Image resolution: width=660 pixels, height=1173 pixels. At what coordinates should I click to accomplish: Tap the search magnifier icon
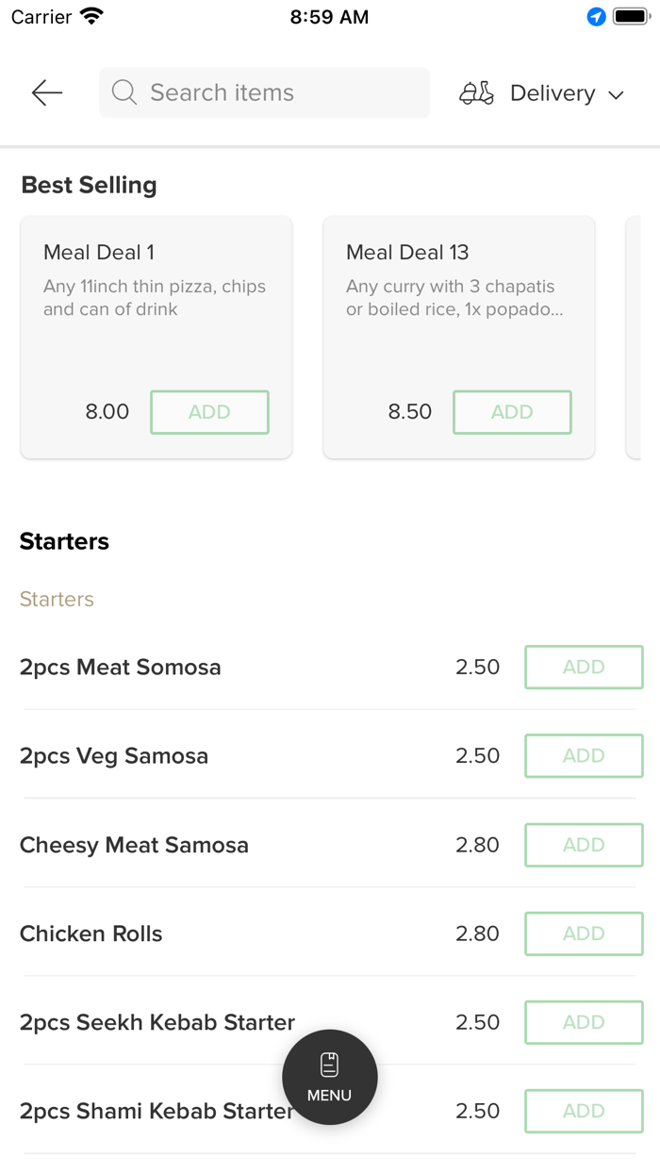pos(124,92)
